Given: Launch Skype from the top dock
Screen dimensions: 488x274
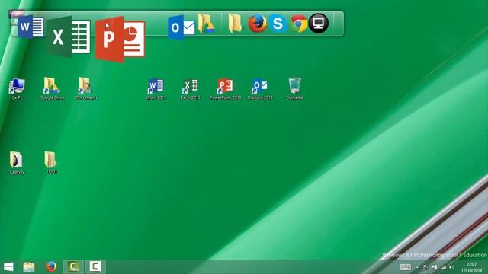Looking at the screenshot, I should tap(278, 24).
